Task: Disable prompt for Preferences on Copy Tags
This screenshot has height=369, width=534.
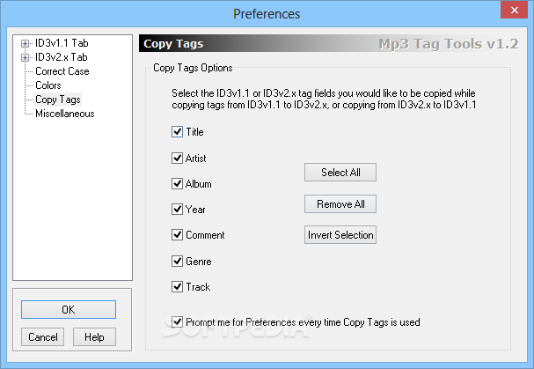Action: pos(177,321)
